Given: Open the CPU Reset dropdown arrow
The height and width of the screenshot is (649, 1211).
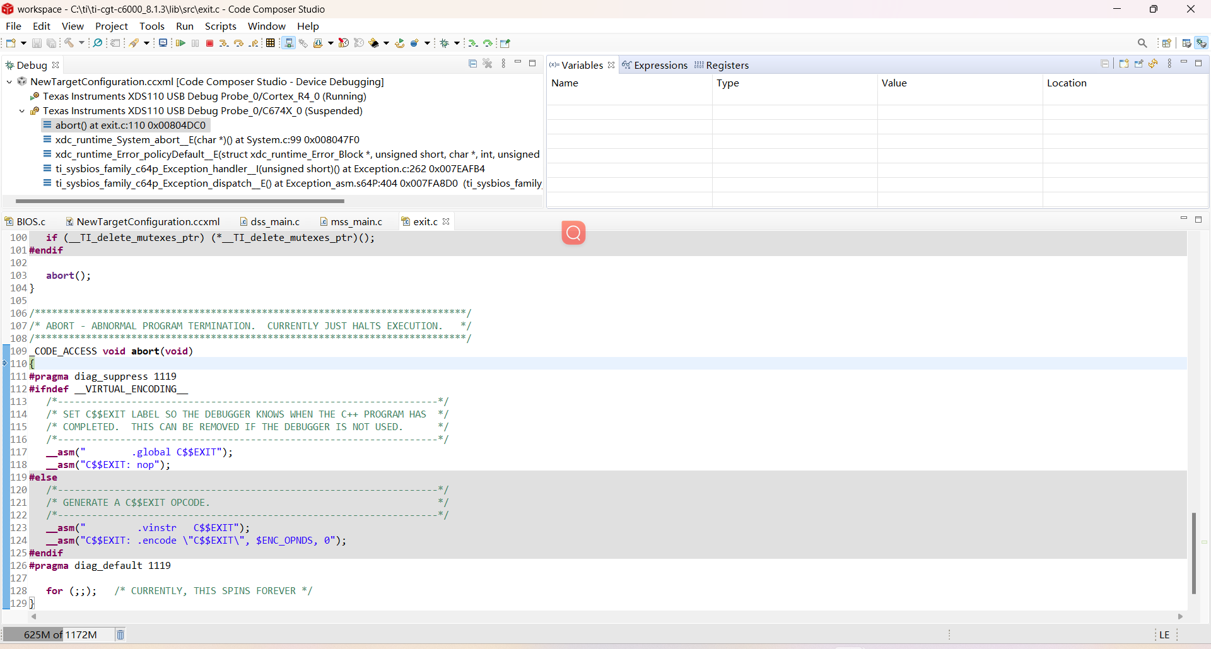Looking at the screenshot, I should tap(386, 43).
